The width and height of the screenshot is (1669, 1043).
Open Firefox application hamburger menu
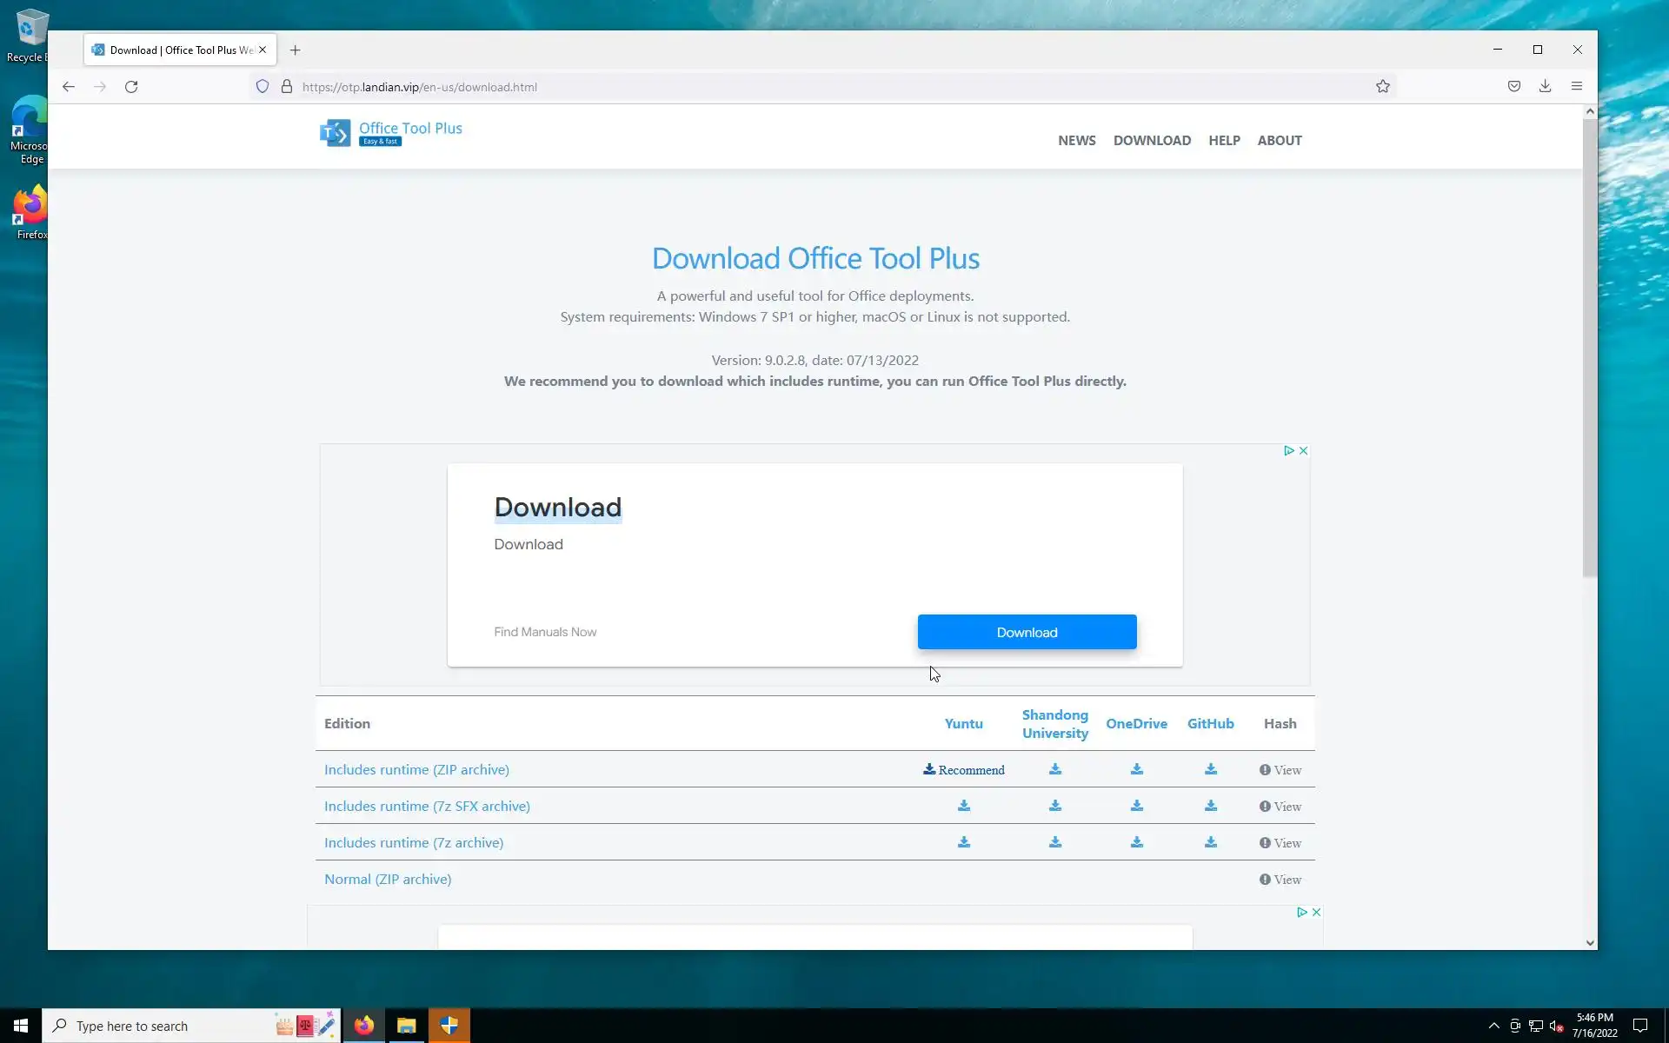[x=1576, y=86]
